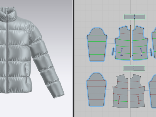Select the rectangle pattern between the two bodice rows

click(134, 68)
